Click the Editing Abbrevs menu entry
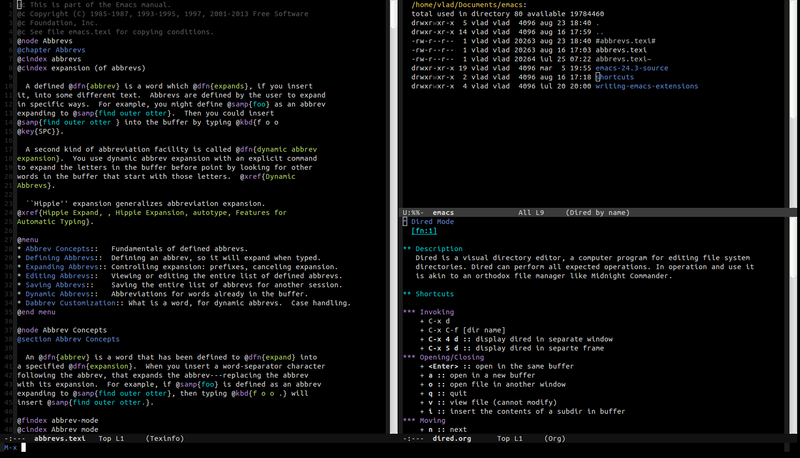Viewport: 800px width, 458px height. 57,276
